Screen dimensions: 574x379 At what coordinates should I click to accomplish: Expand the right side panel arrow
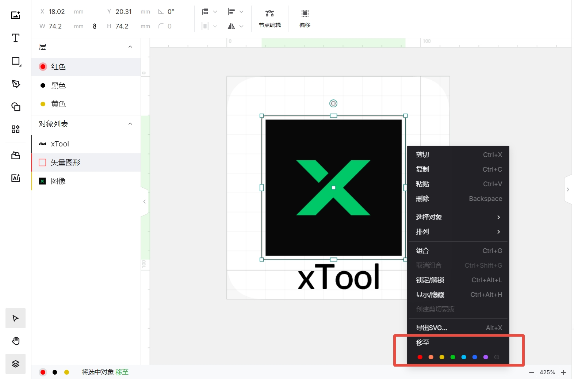[x=568, y=189]
